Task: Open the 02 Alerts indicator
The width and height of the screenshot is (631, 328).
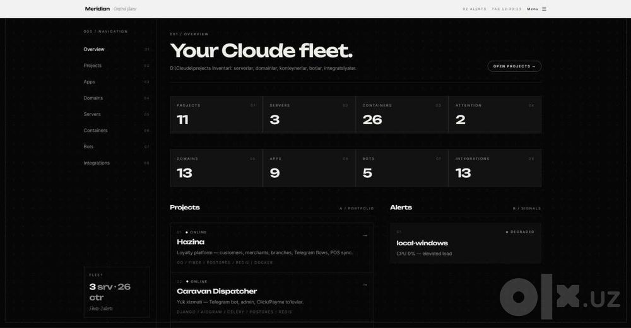Action: tap(475, 9)
